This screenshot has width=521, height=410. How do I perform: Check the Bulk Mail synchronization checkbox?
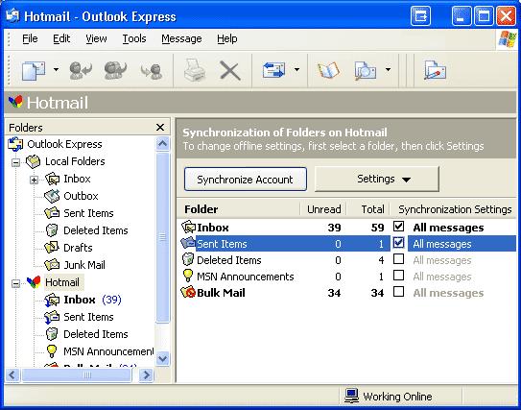click(398, 292)
